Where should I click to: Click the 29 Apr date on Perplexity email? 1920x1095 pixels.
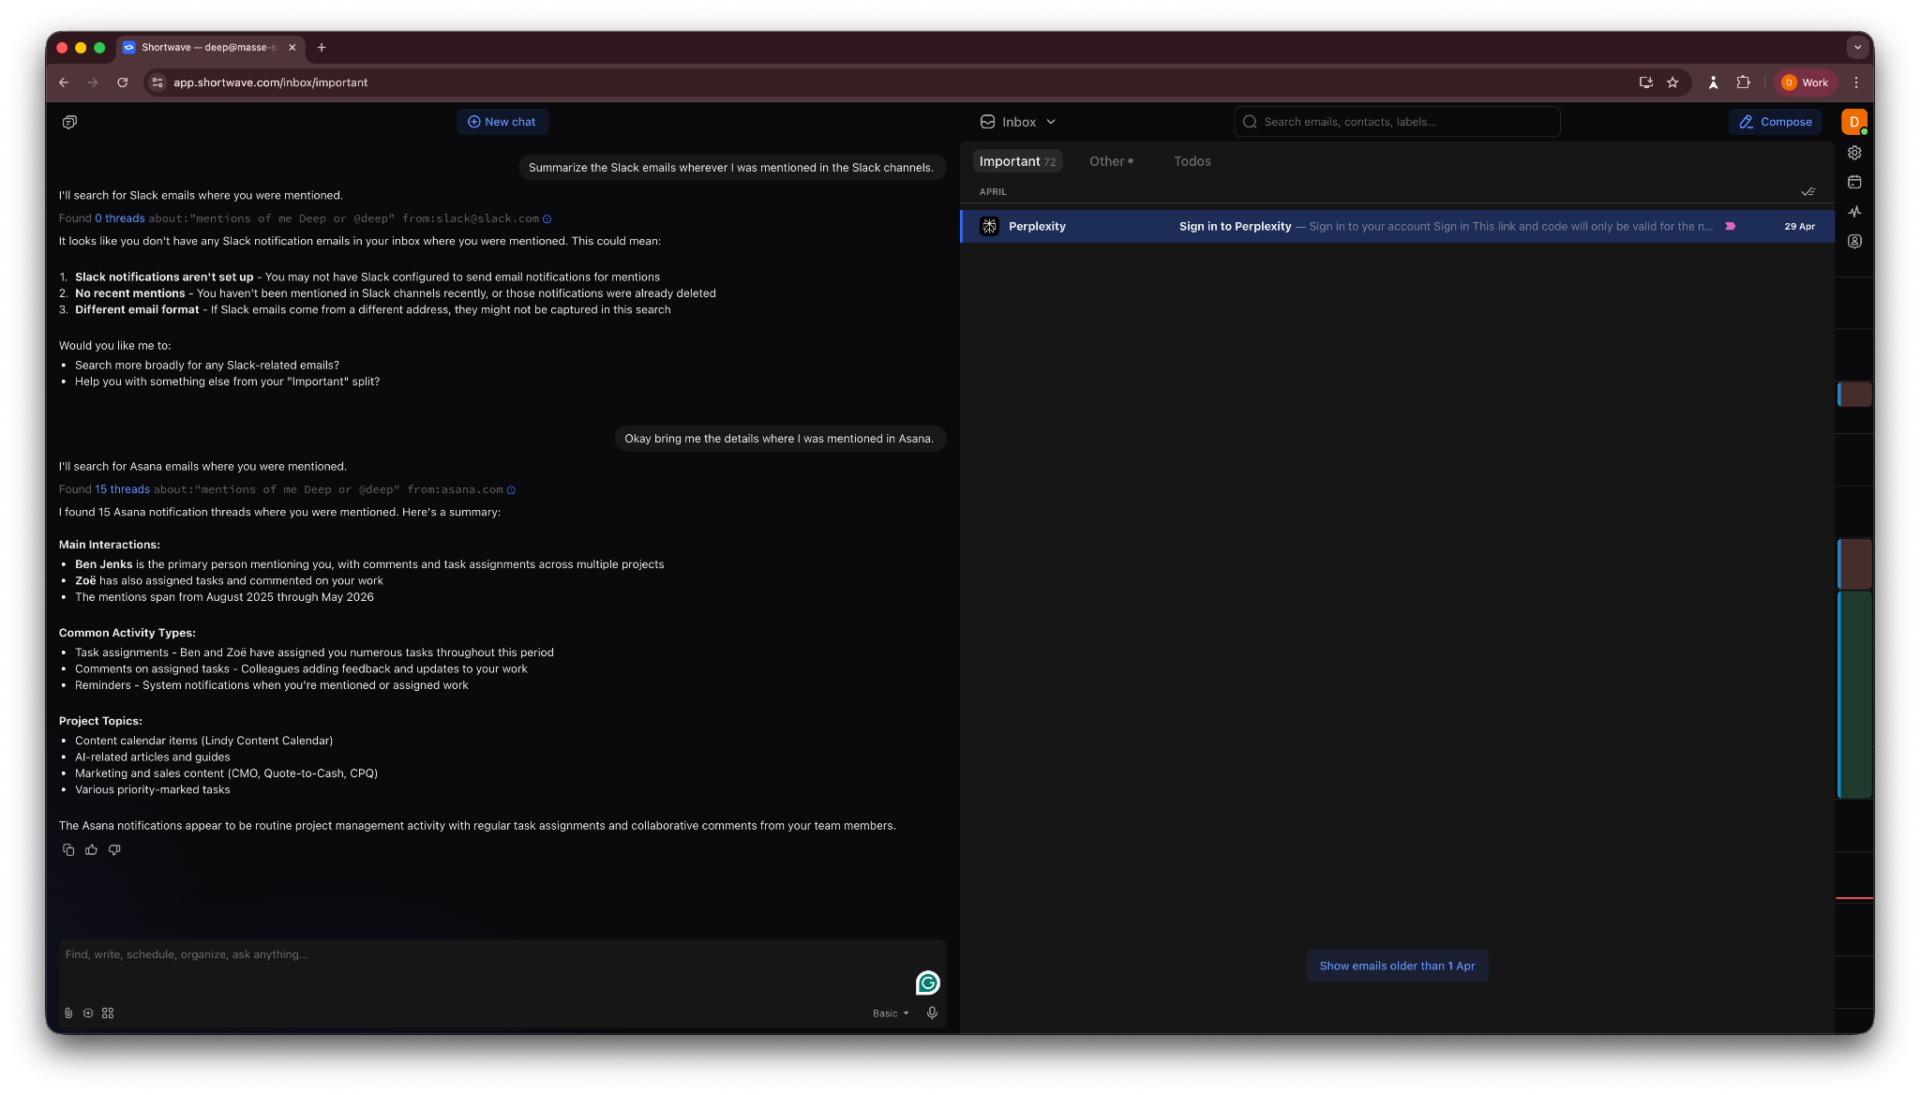(x=1799, y=227)
